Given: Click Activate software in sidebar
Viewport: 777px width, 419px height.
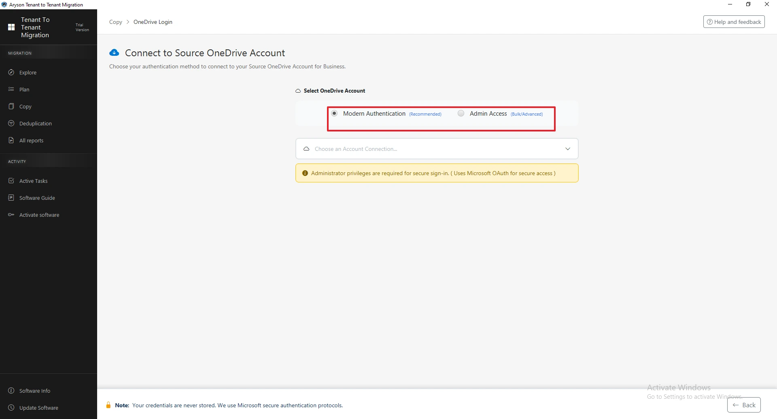Looking at the screenshot, I should [x=49, y=215].
